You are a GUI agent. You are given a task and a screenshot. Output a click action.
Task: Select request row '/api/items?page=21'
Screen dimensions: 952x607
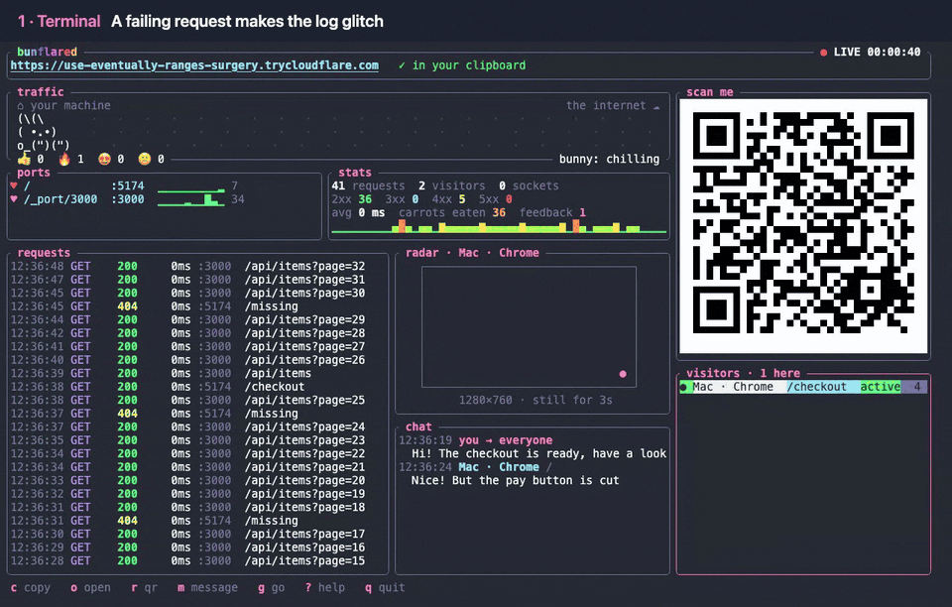188,467
